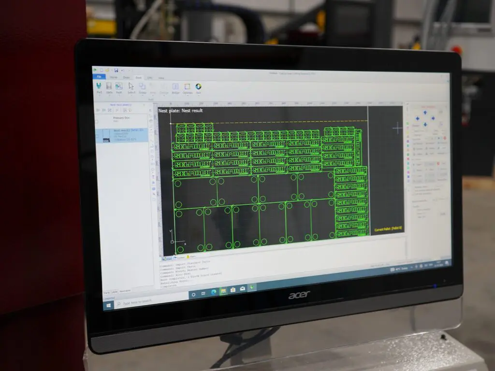Click the Sort circular icon
Viewport: 495px width, 371px height.
click(x=198, y=86)
